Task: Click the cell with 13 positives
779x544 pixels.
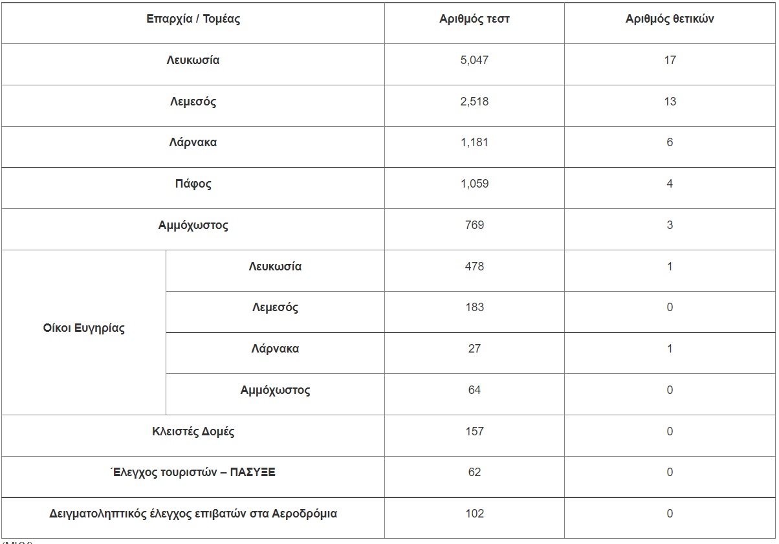Action: point(670,102)
